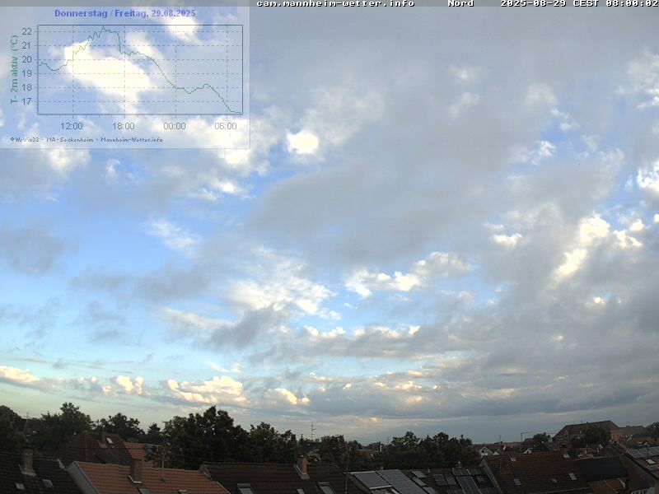Click the T - 2m aktiv (°C) axis label

point(14,69)
